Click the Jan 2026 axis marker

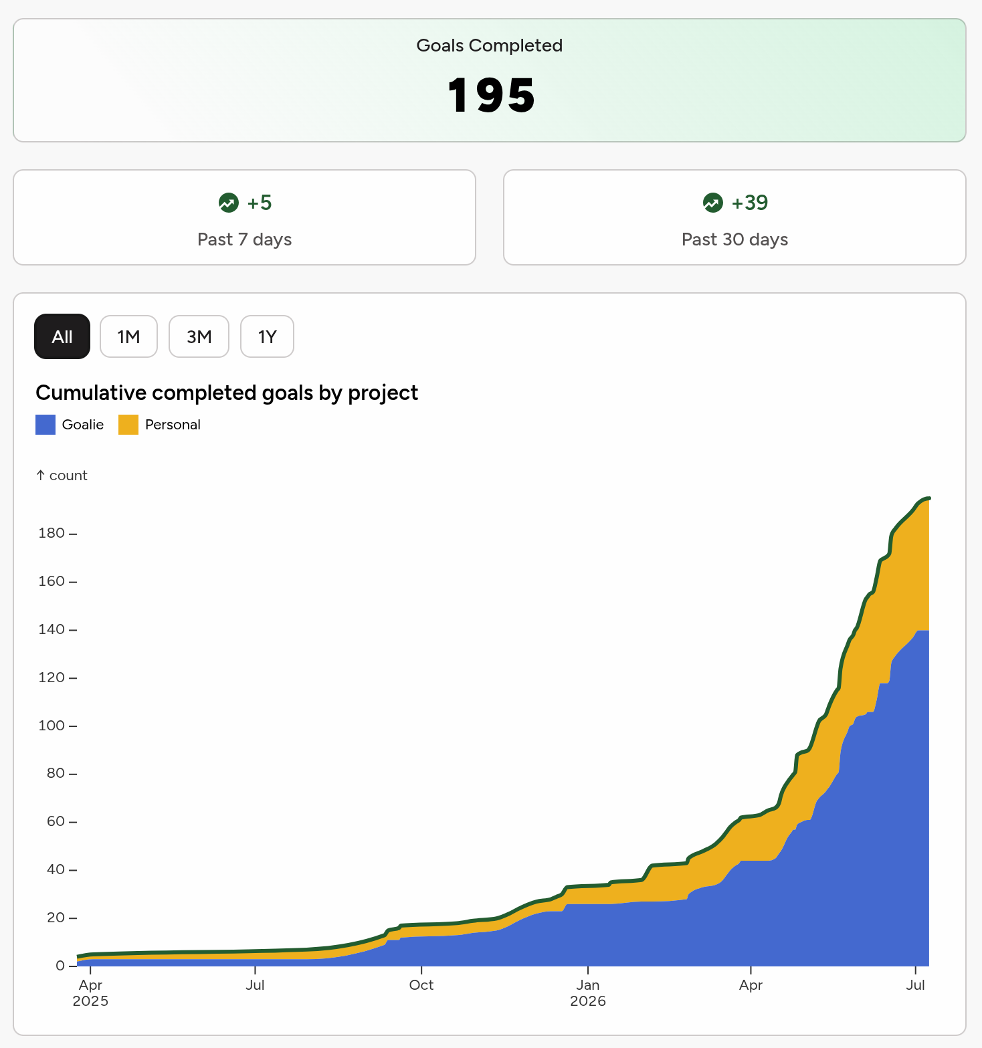tap(588, 992)
